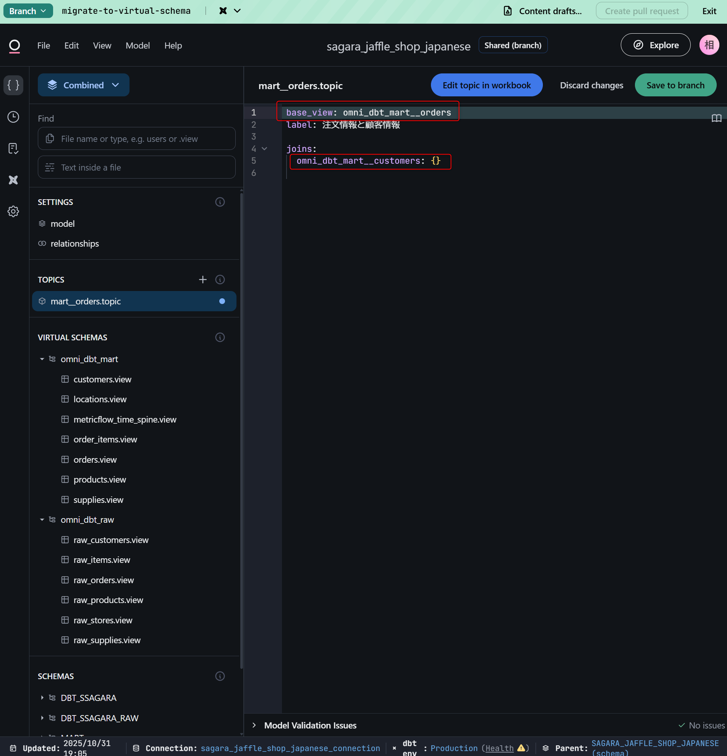Open the documentation book icon in editor
Screen dimensions: 727x756
coord(716,118)
